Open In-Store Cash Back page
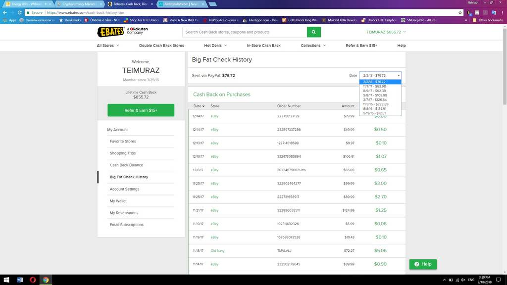This screenshot has width=507, height=285. coord(263,46)
